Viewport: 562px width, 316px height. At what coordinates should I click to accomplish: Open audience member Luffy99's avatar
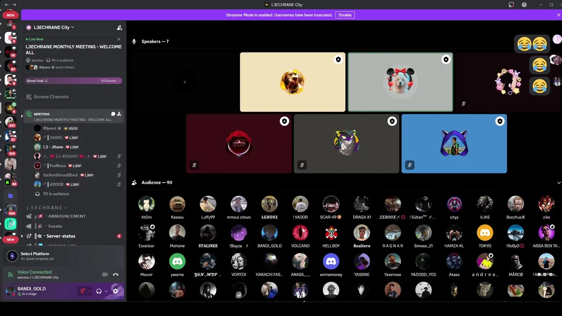[208, 204]
